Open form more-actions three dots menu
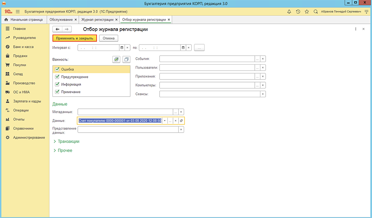The width and height of the screenshot is (372, 218). [356, 29]
